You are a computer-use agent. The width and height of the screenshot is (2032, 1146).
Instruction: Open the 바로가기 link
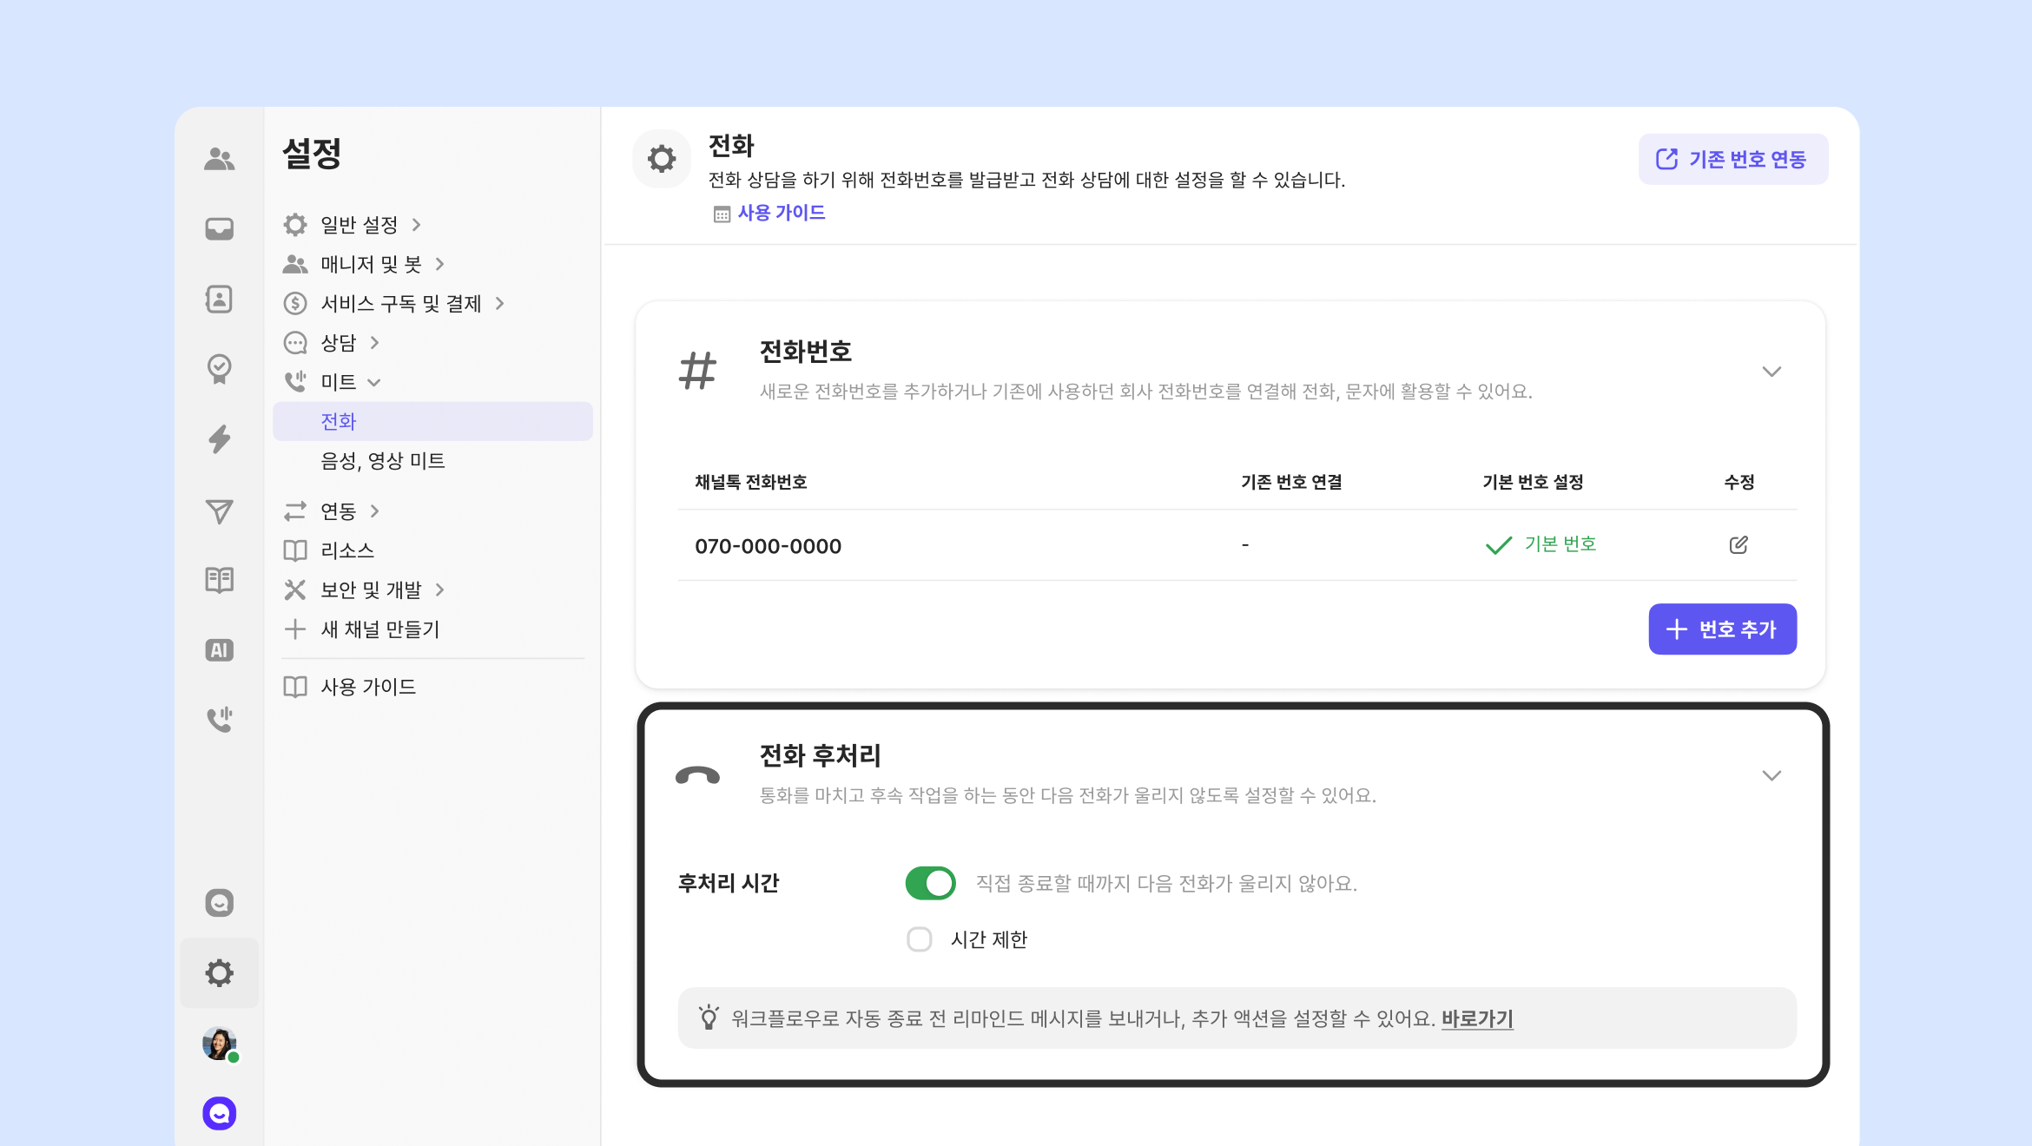1476,1018
